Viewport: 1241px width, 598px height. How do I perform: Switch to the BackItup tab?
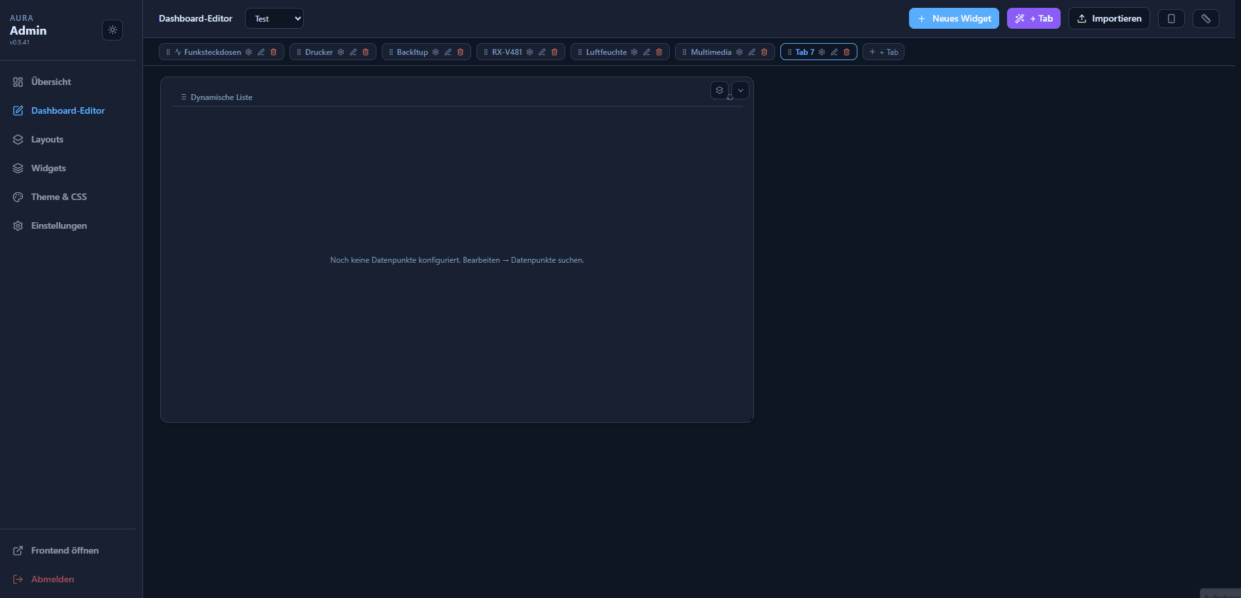pos(412,52)
